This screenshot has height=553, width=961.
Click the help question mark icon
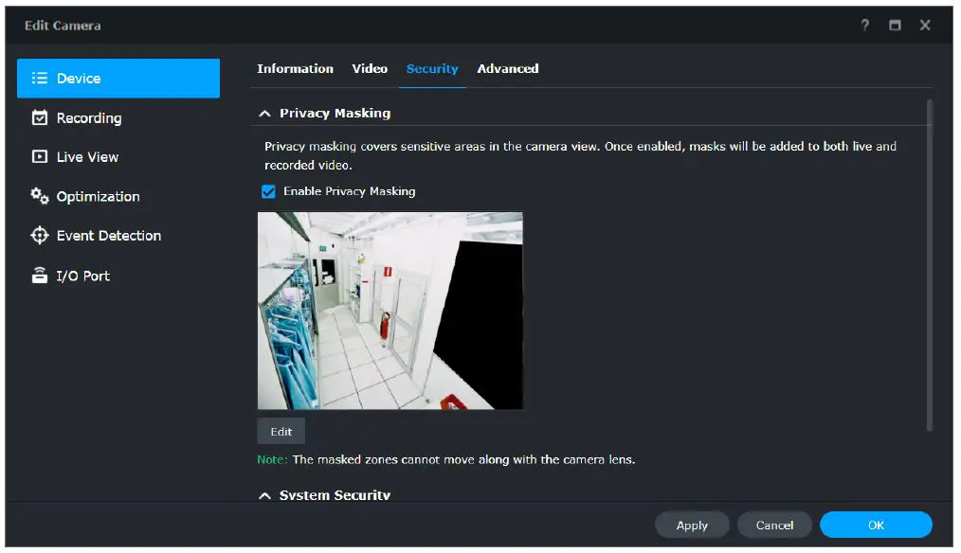pyautogui.click(x=863, y=26)
